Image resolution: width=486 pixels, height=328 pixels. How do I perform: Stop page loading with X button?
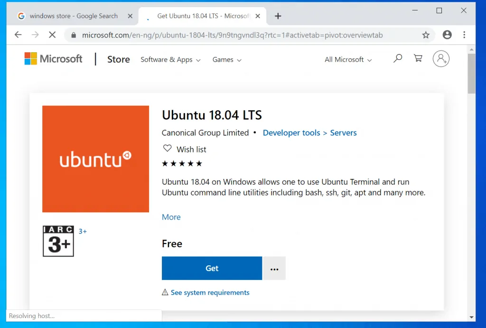coord(53,35)
